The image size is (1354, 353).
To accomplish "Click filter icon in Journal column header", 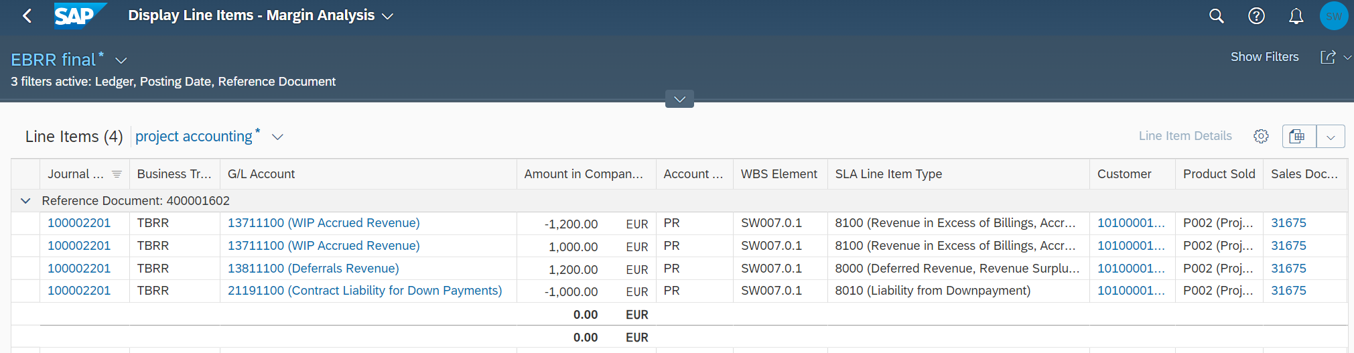I will click(x=117, y=174).
